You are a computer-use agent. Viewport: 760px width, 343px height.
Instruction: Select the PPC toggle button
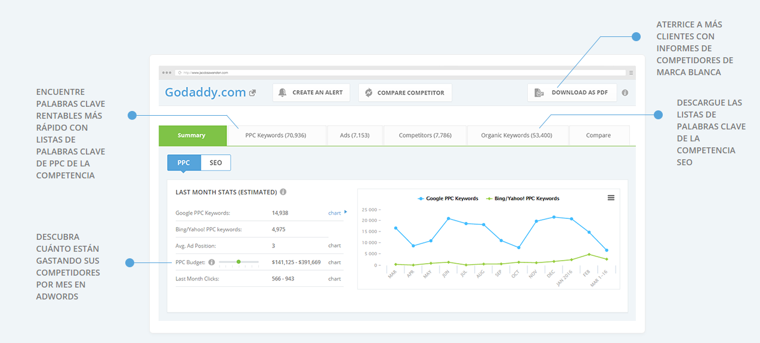pos(184,163)
